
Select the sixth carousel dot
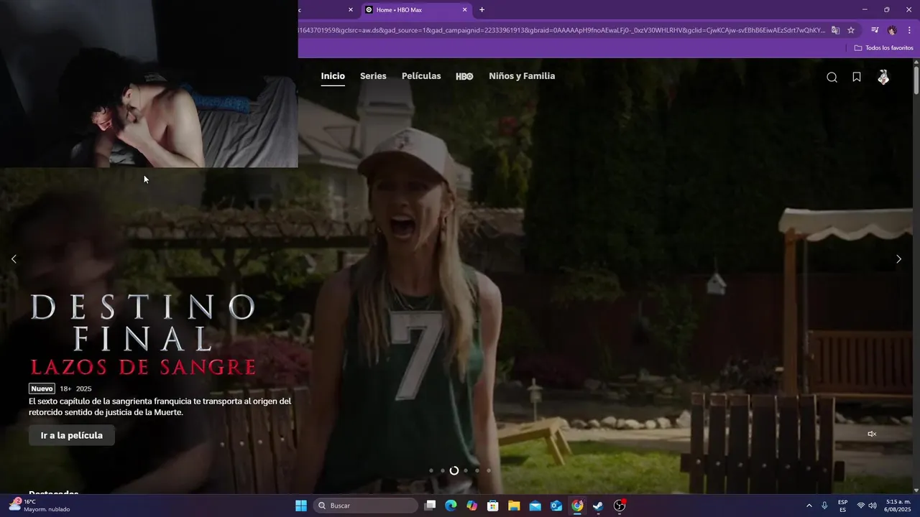pos(488,470)
